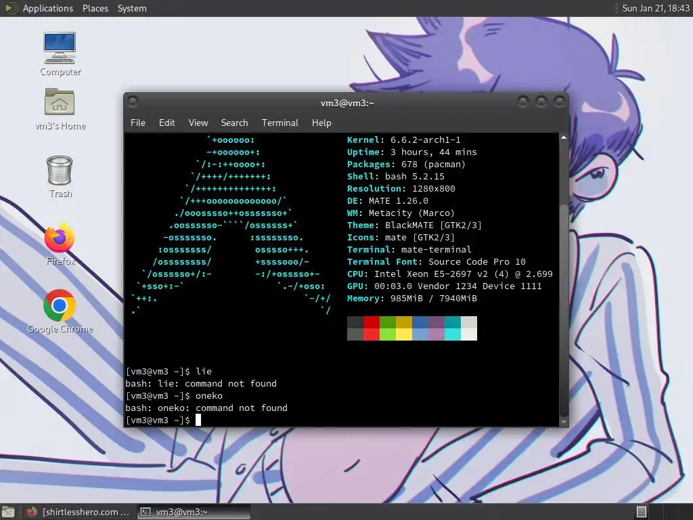Click the typed 'lie' command line
The image size is (693, 520).
[x=169, y=372]
